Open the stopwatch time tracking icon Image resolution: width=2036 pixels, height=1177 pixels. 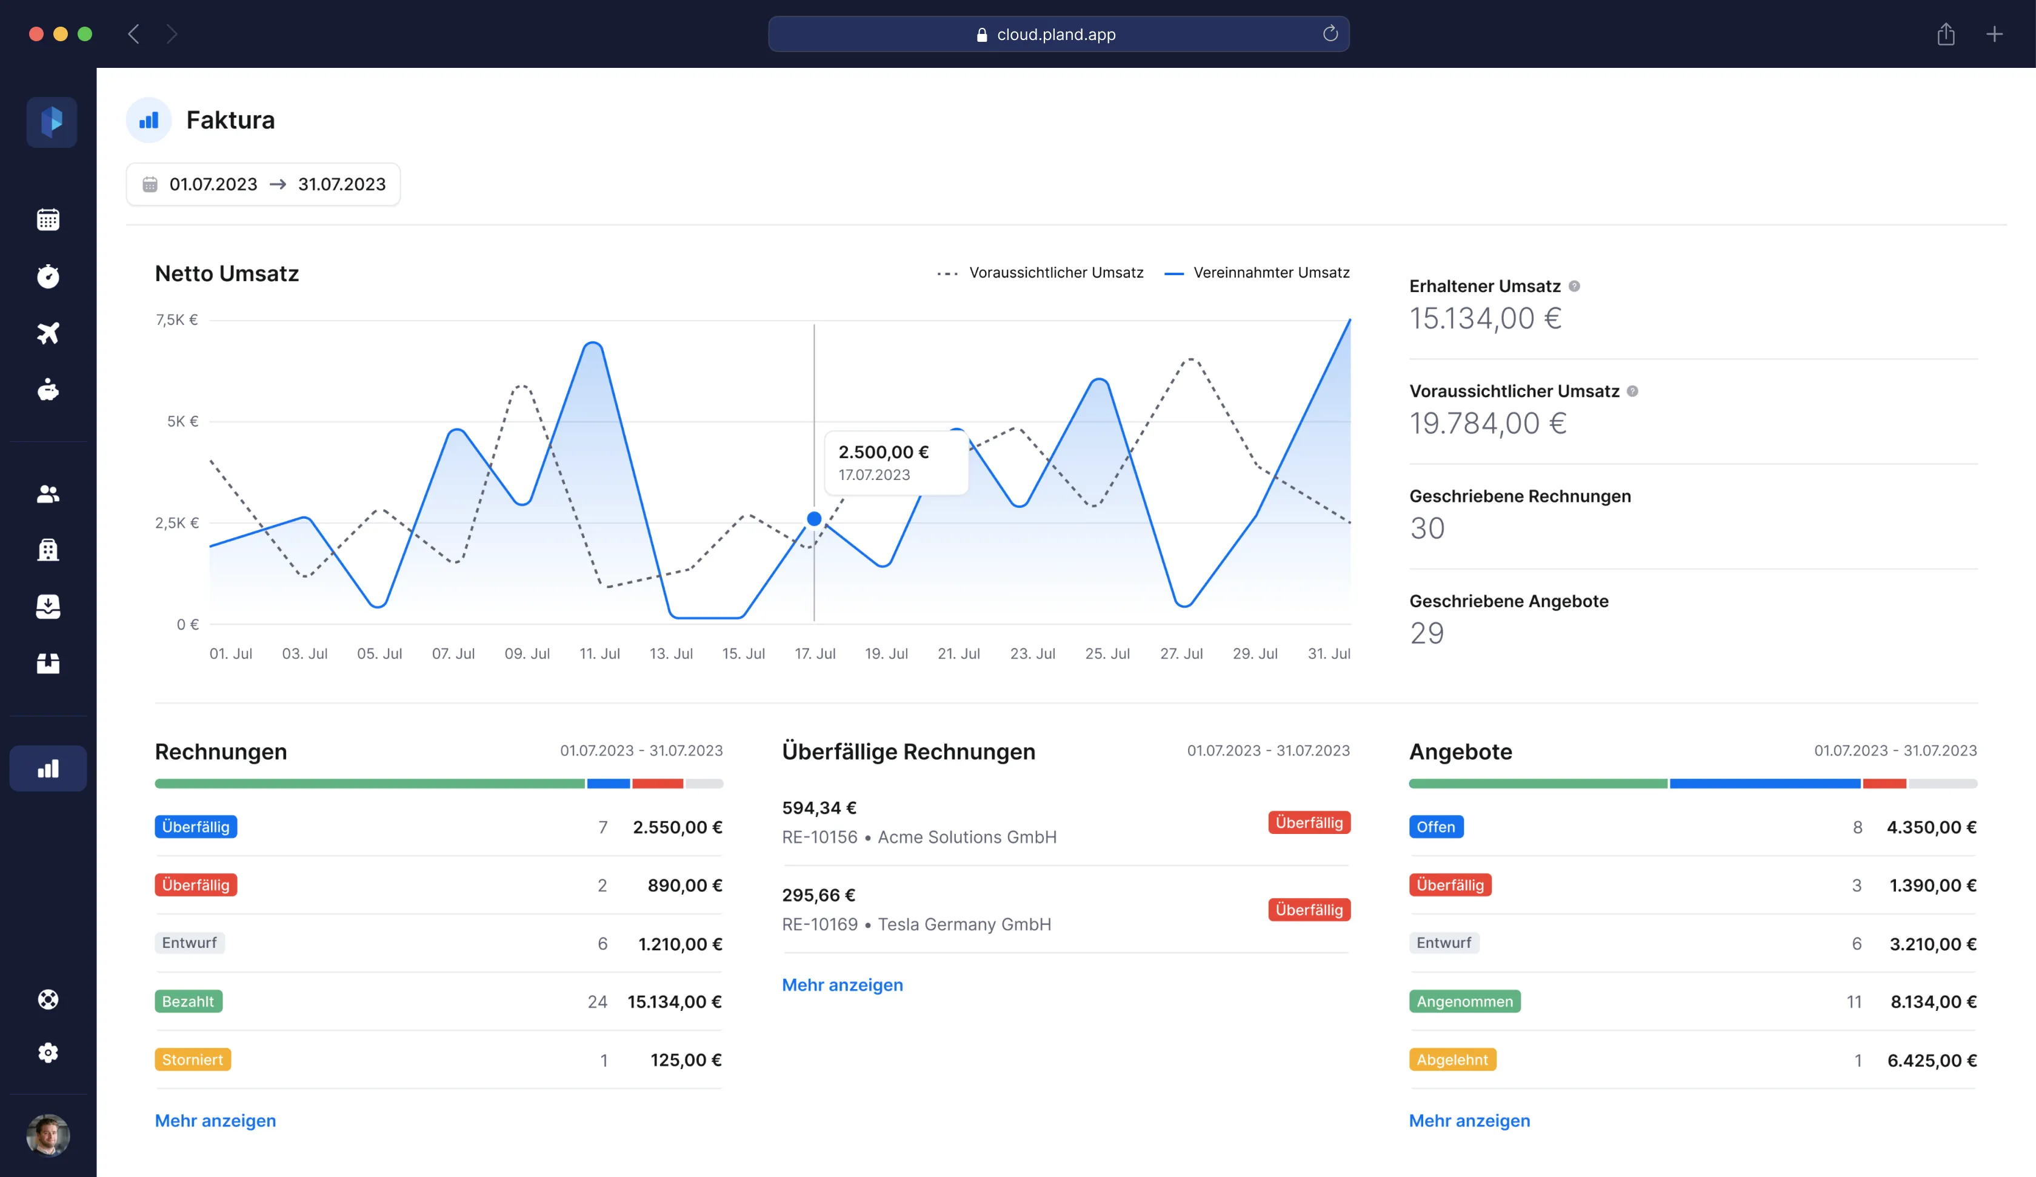48,276
